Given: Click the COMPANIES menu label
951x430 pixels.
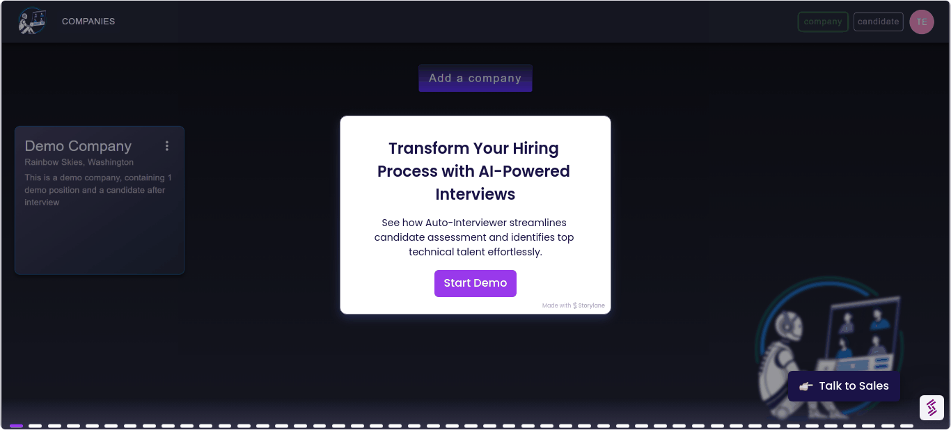Looking at the screenshot, I should coord(88,22).
